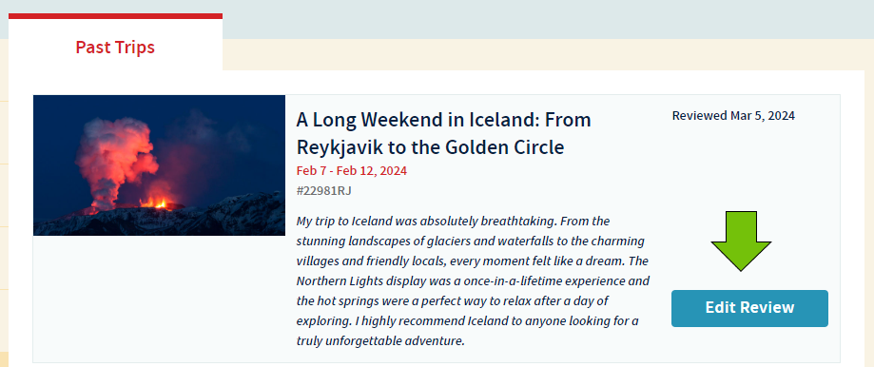
Task: Click the green downward arrow icon
Action: click(x=741, y=241)
